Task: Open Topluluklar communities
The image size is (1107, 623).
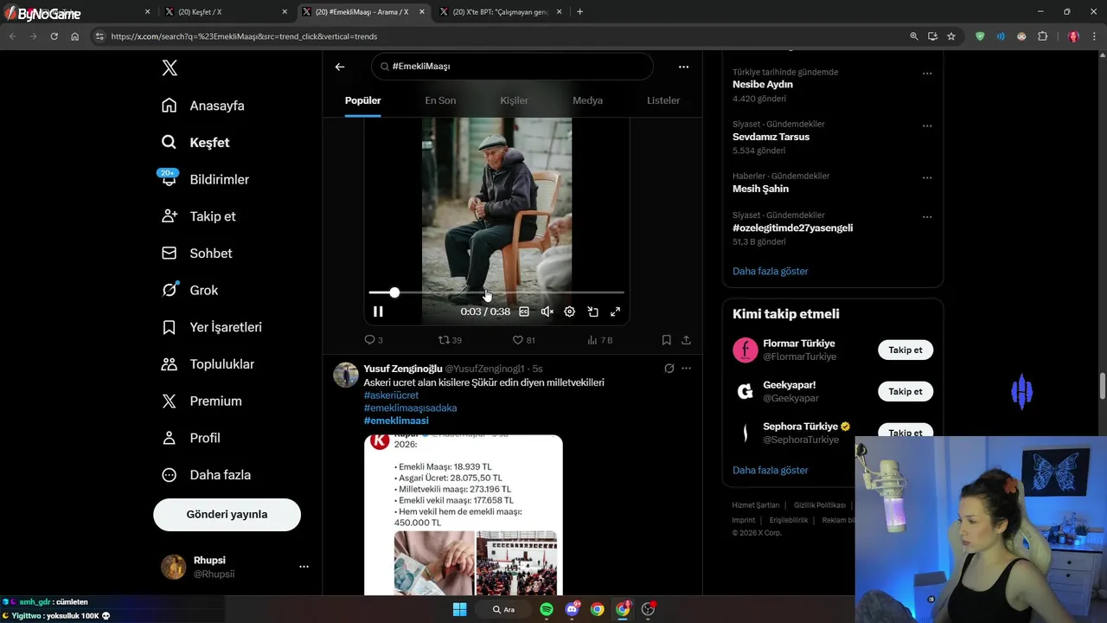Action: [208, 364]
